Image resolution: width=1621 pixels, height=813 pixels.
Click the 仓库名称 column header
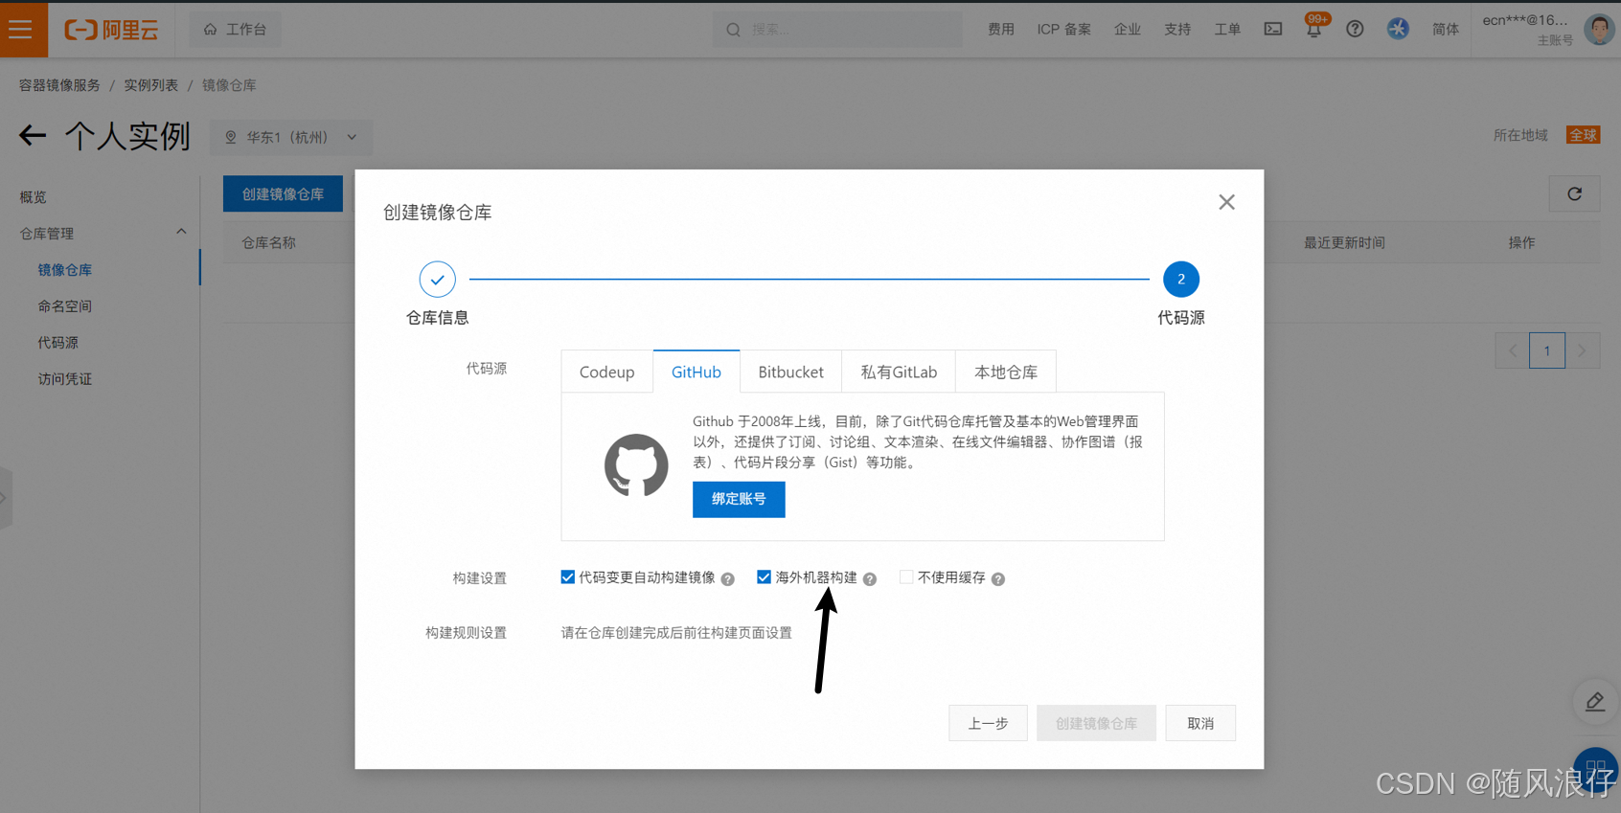click(269, 243)
